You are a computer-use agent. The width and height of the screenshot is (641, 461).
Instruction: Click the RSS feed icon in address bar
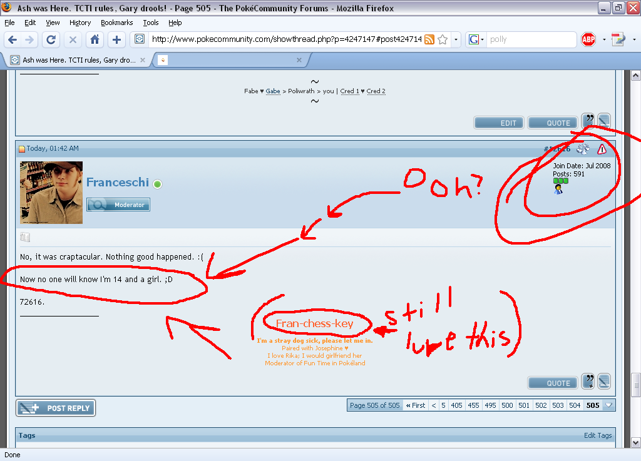[x=429, y=39]
